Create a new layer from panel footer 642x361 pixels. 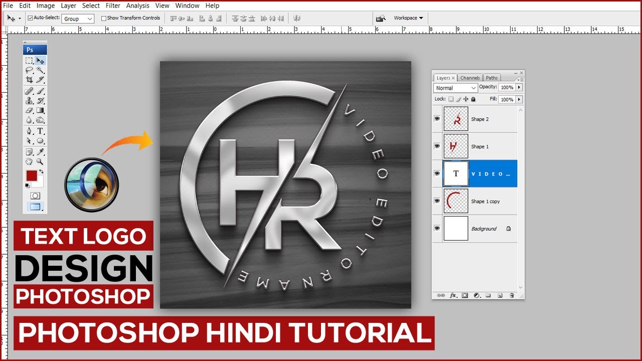[x=500, y=295]
